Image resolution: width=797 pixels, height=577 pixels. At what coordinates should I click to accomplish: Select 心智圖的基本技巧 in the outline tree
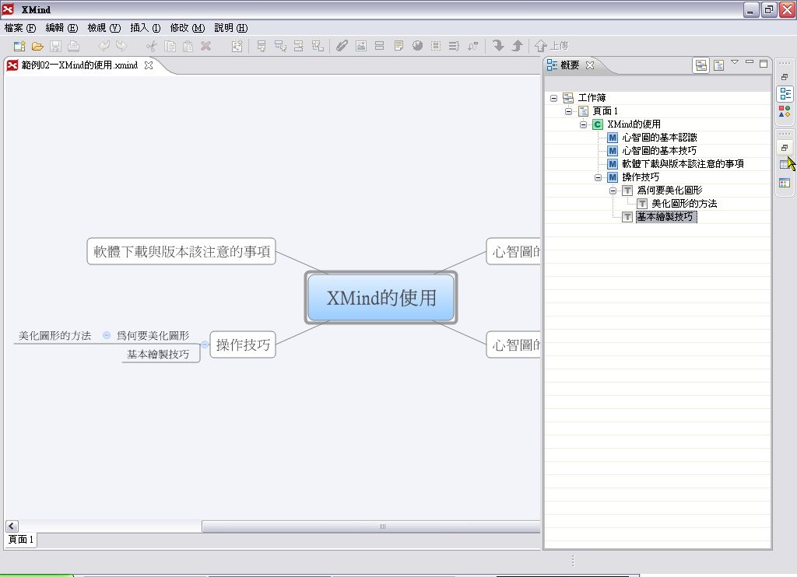click(659, 151)
